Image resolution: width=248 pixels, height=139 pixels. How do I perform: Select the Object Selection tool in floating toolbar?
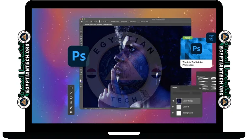tap(71, 88)
